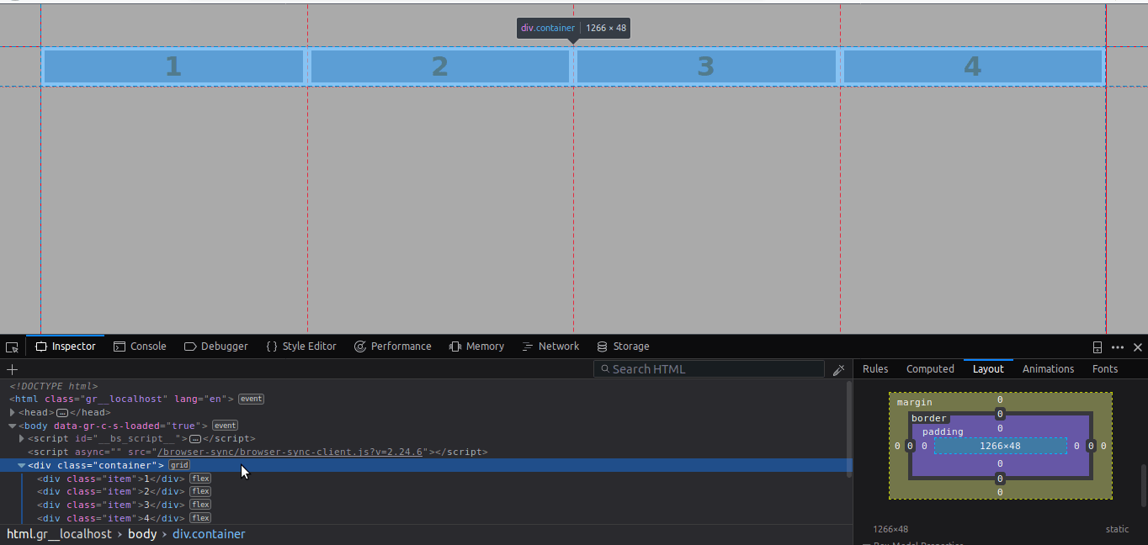This screenshot has height=545, width=1148.
Task: Open the Network tab
Action: click(550, 347)
